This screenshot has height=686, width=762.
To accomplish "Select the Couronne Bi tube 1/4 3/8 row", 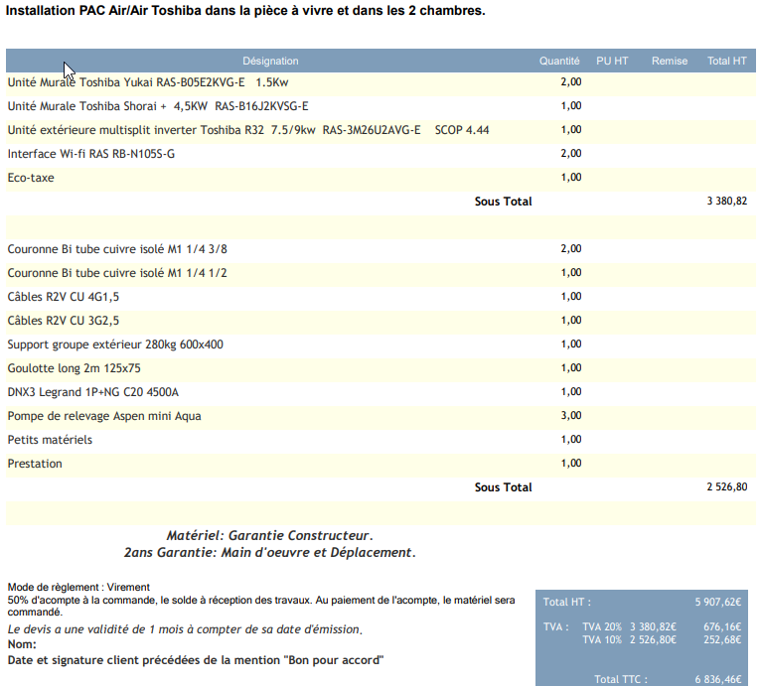I will pyautogui.click(x=124, y=249).
